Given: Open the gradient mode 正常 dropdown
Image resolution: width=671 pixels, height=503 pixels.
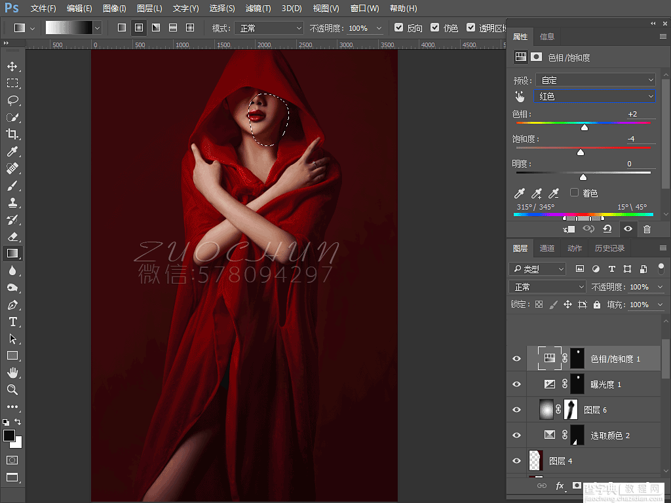Looking at the screenshot, I should [x=269, y=28].
